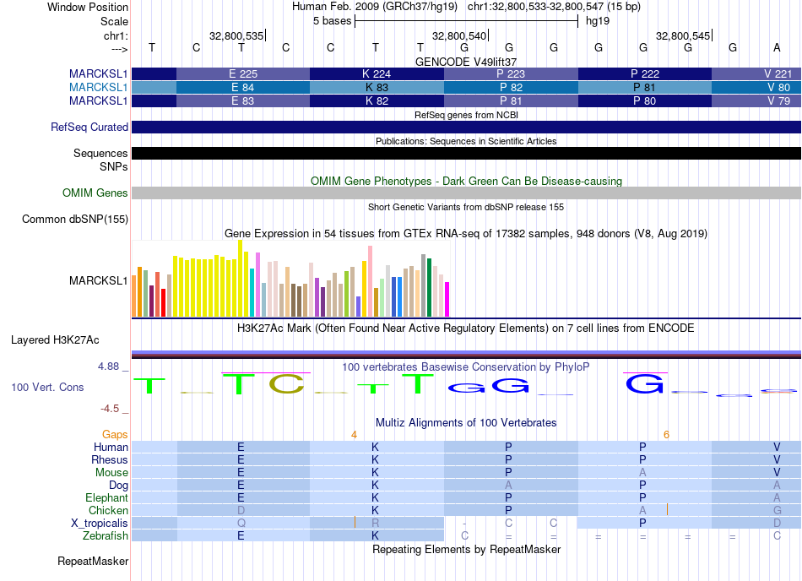Viewport: 802px width, 581px height.
Task: Click the Elephant alignment row label
Action: click(107, 497)
